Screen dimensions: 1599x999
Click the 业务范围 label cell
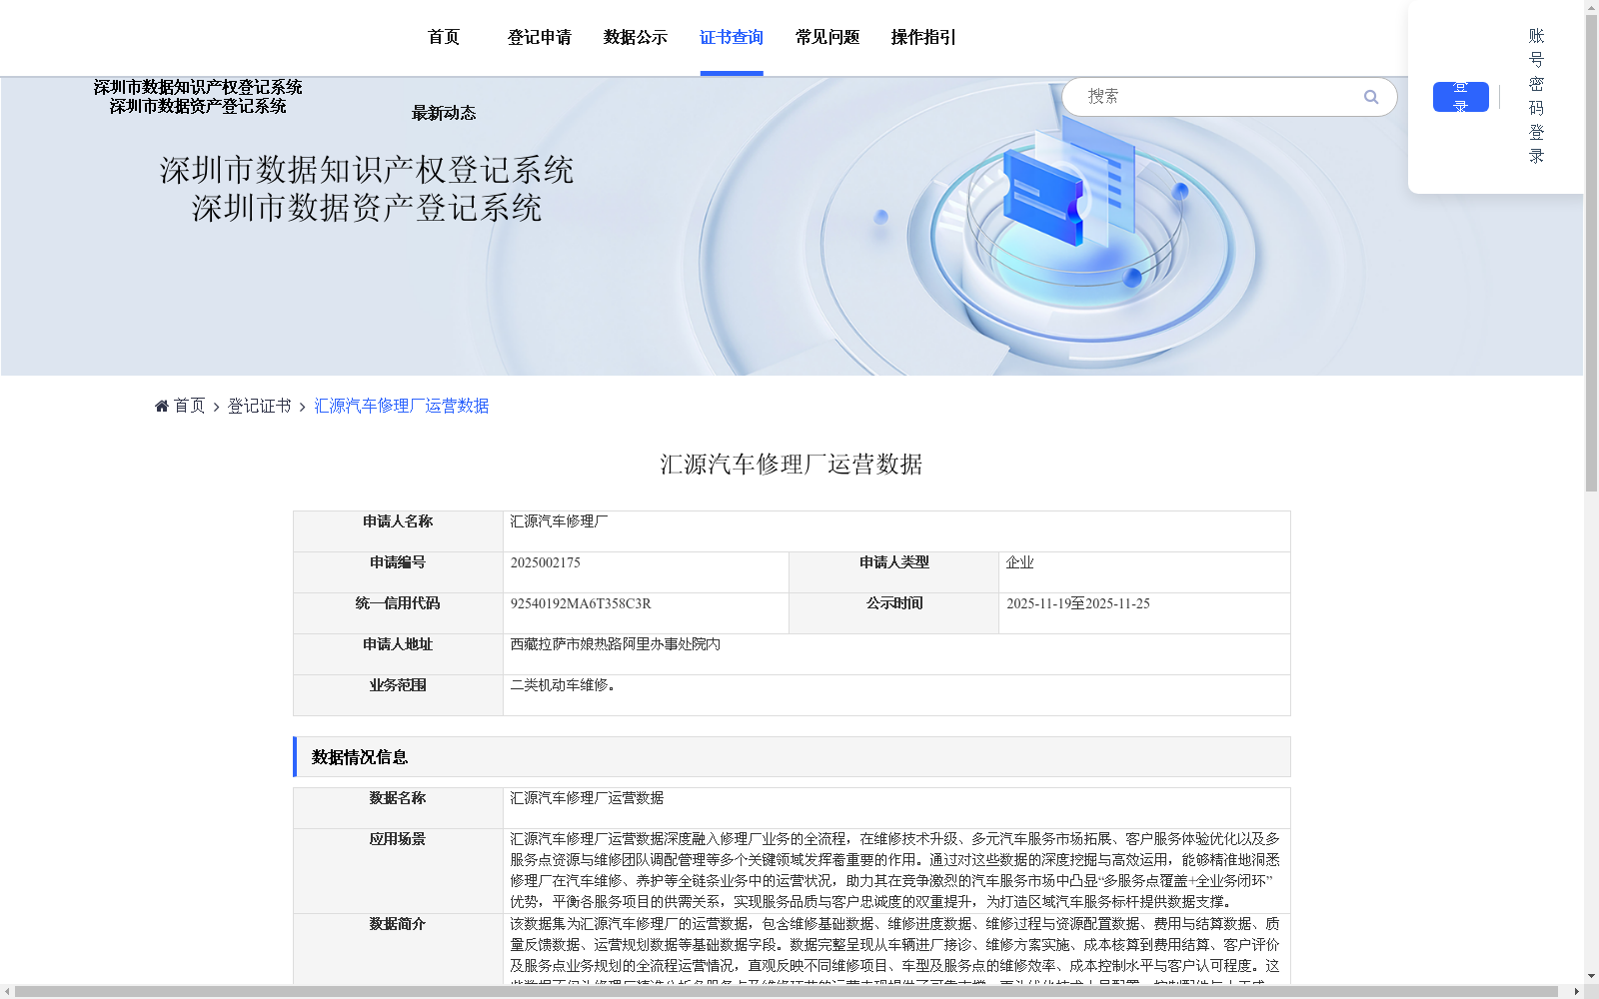pos(398,695)
